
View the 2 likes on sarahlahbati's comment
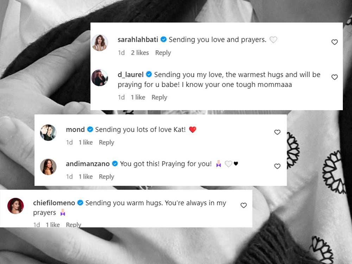point(140,53)
